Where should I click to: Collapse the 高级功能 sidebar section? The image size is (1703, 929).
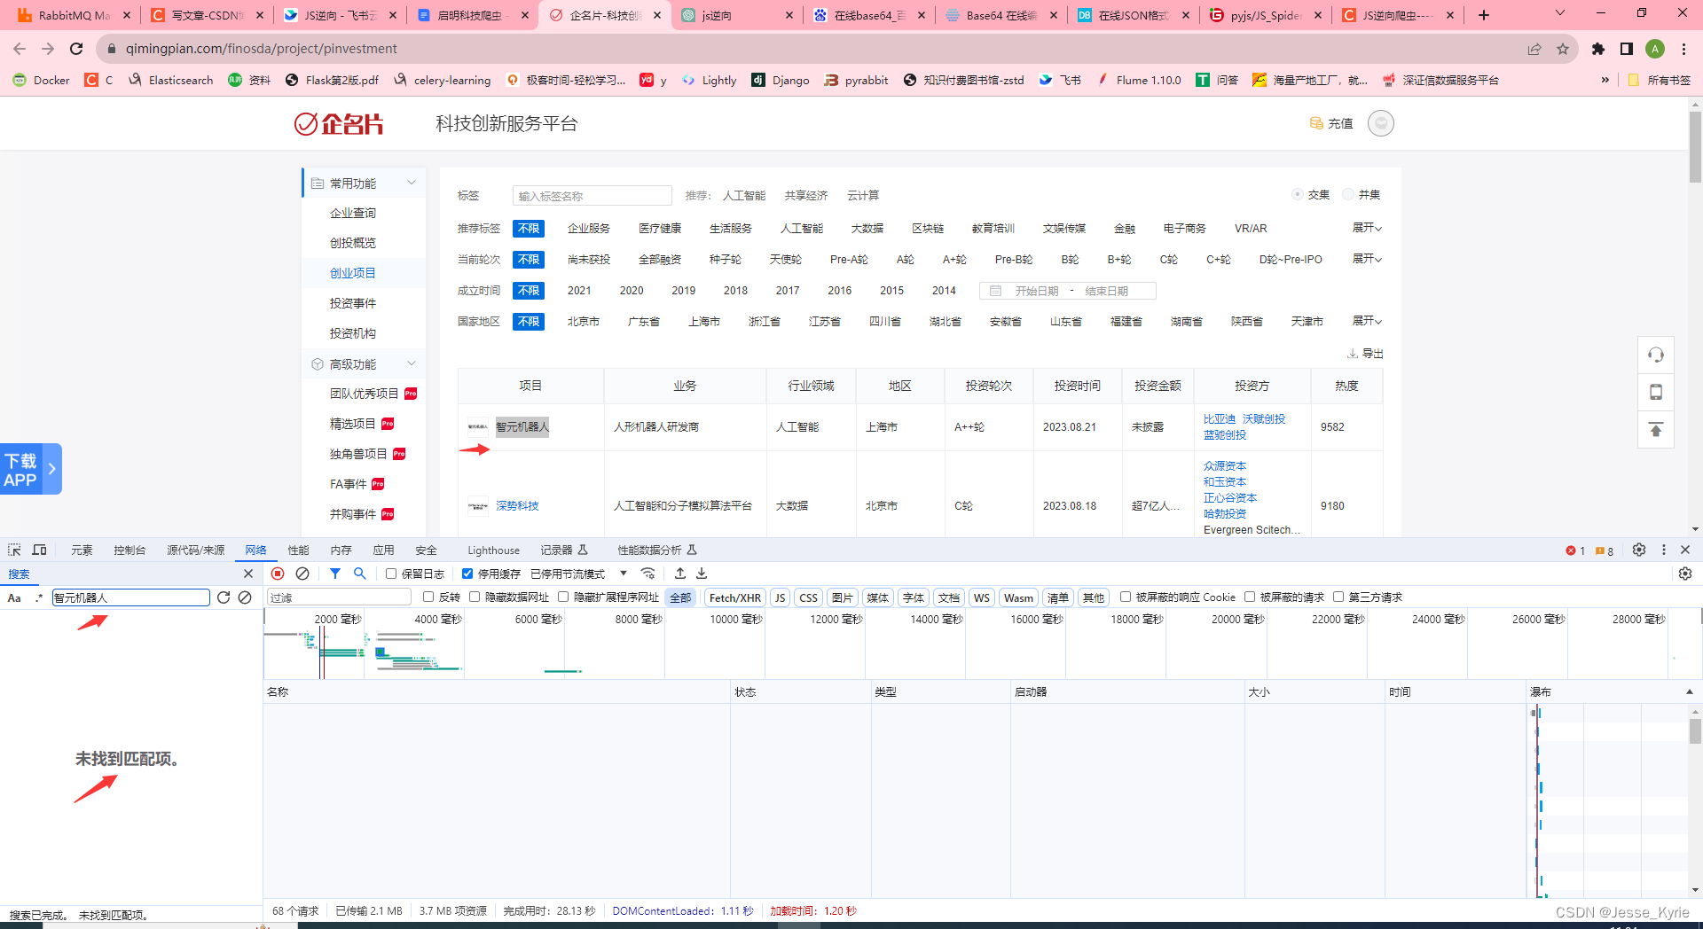coord(412,363)
